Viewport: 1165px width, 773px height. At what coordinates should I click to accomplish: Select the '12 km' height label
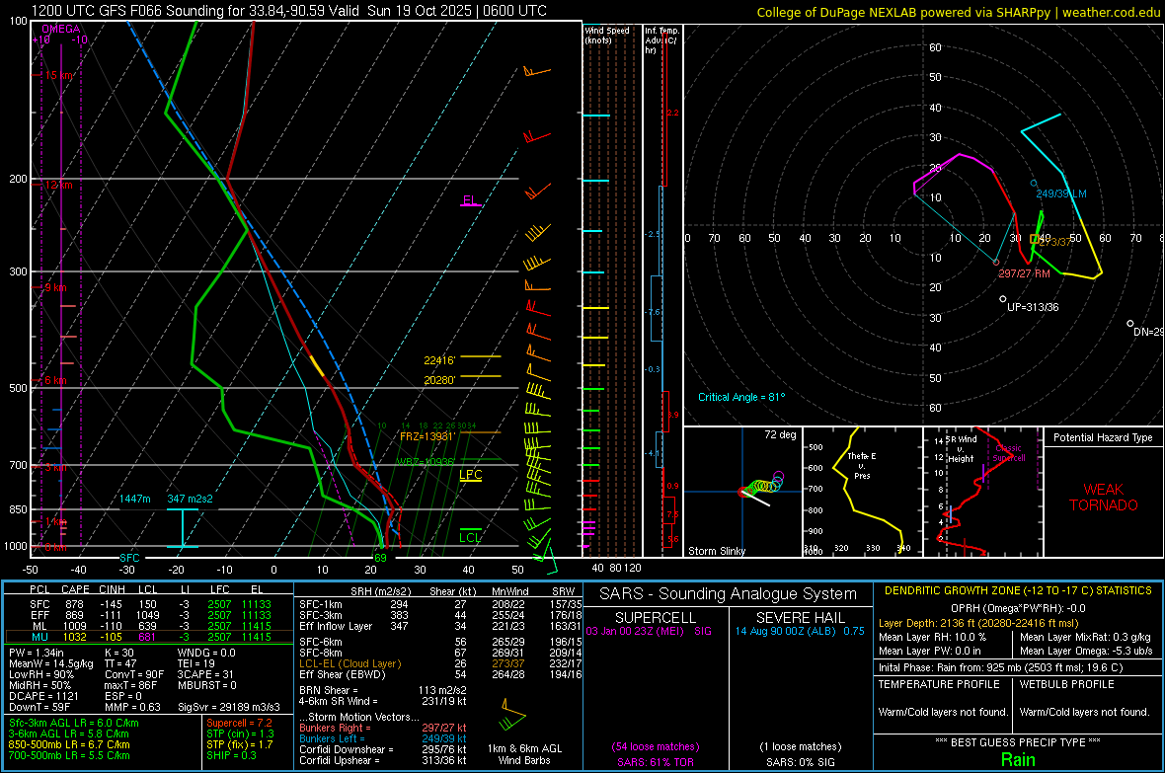point(58,185)
